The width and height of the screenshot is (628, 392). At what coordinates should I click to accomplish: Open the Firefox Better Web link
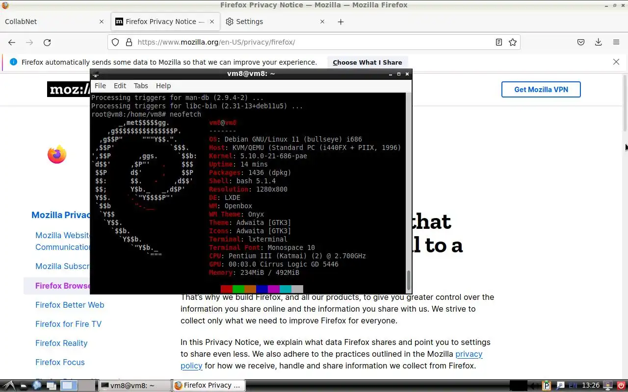(x=70, y=305)
